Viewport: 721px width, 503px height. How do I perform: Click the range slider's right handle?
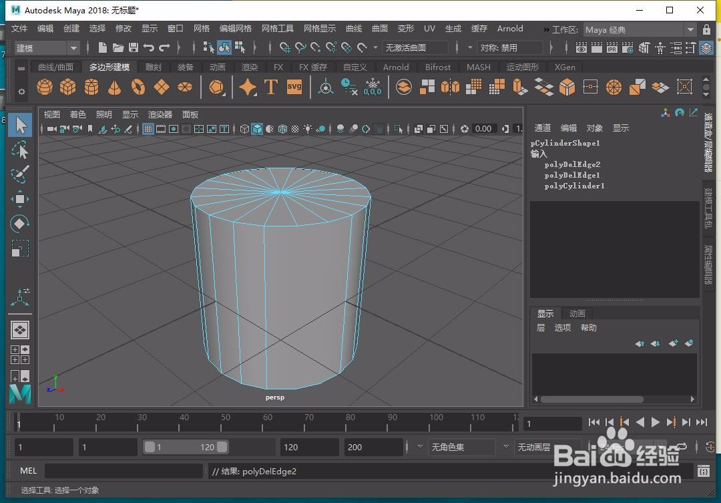(x=222, y=447)
